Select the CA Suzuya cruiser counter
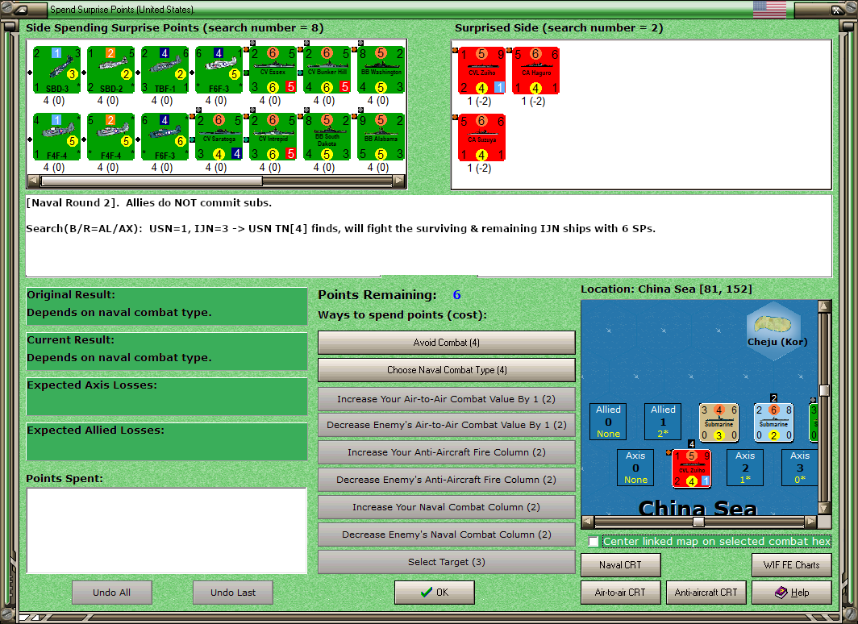 (x=481, y=138)
